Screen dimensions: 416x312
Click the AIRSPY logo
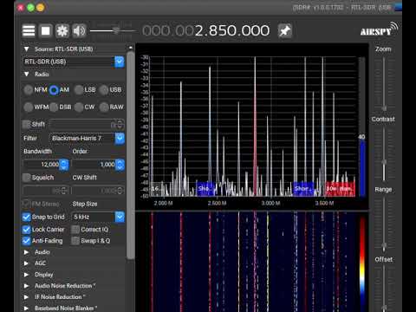coord(379,29)
